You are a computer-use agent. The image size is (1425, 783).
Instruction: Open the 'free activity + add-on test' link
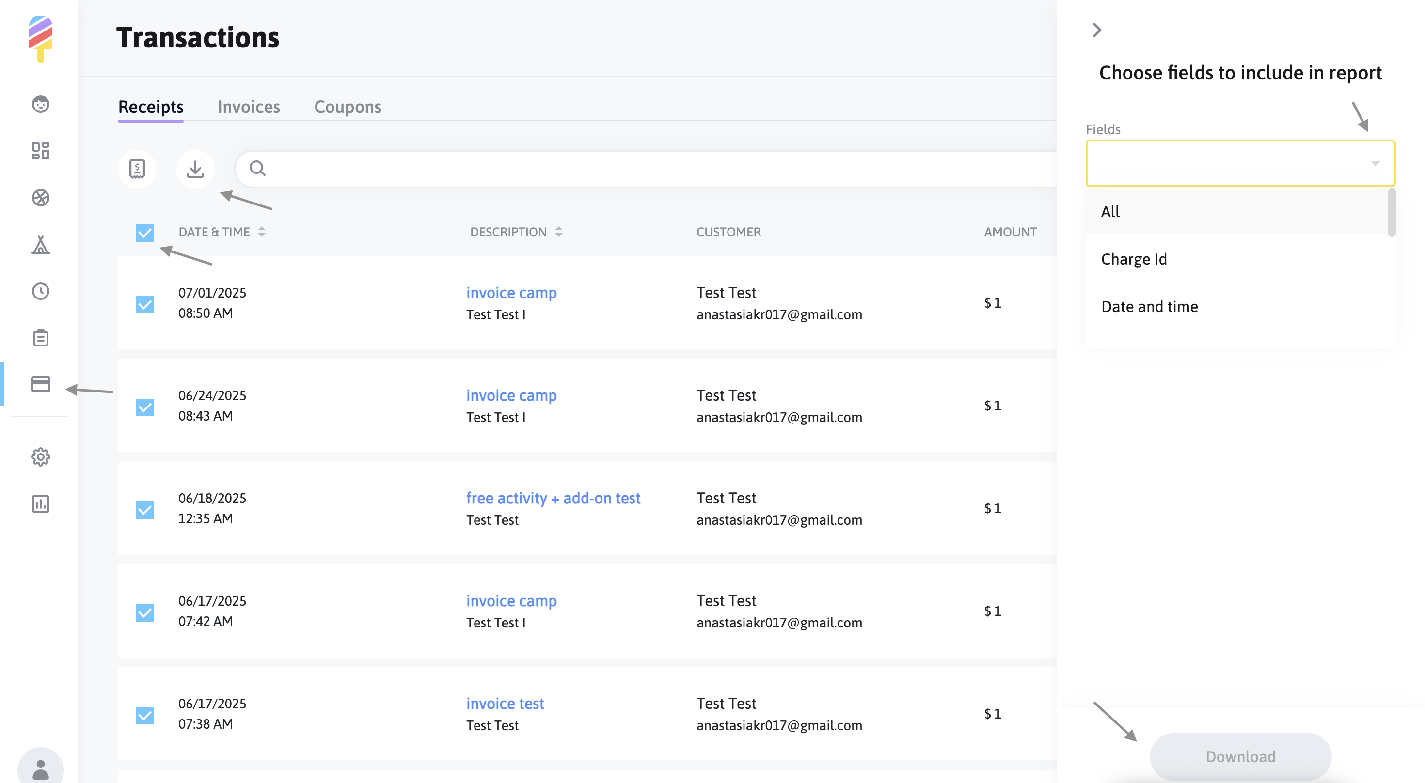[x=553, y=498]
